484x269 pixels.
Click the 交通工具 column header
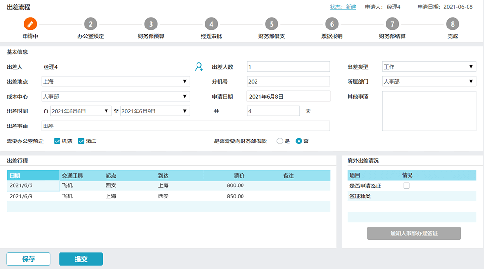[x=73, y=176]
